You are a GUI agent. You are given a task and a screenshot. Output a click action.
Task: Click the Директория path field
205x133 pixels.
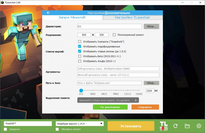[x=110, y=27]
